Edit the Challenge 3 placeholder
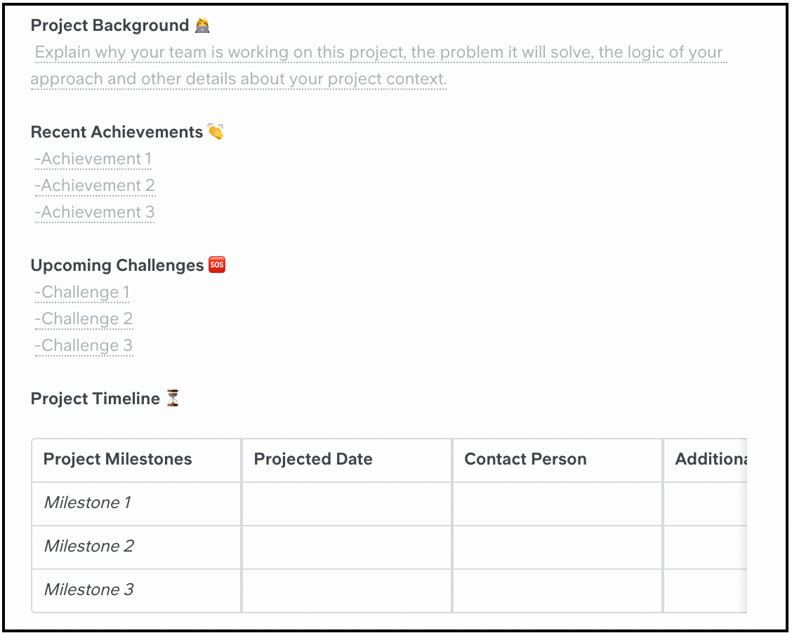Image resolution: width=792 pixels, height=633 pixels. click(x=84, y=346)
